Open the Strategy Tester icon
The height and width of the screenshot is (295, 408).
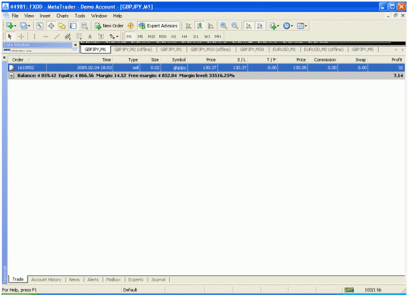pyautogui.click(x=84, y=25)
